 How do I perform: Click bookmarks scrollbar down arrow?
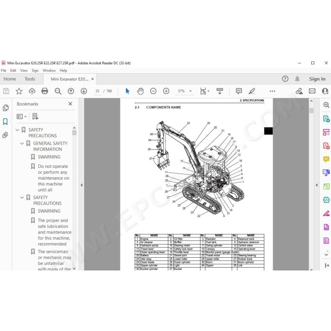74,269
